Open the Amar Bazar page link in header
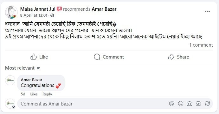Screen dimensions: 219x114 tap(104, 9)
